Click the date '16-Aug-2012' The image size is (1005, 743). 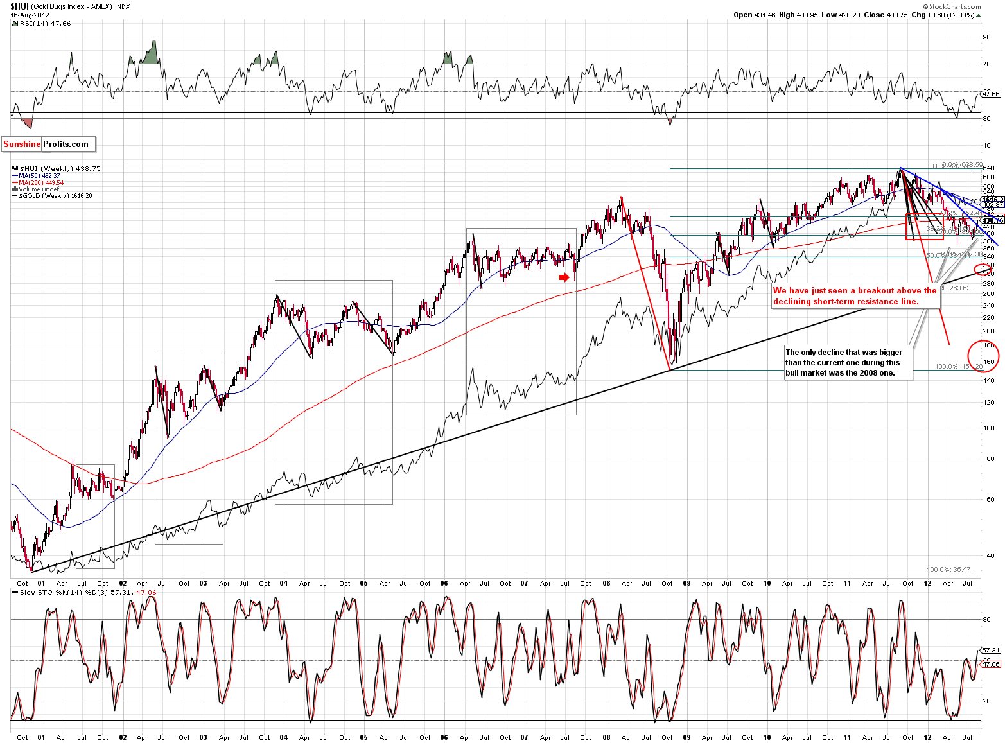tap(29, 15)
